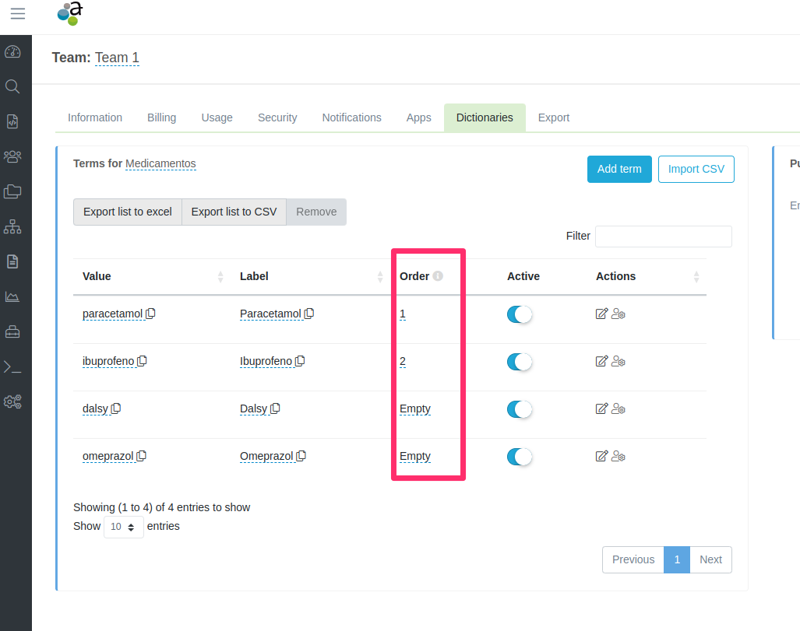Click the folders icon in sidebar
Viewport: 800px width, 631px height.
tap(12, 191)
